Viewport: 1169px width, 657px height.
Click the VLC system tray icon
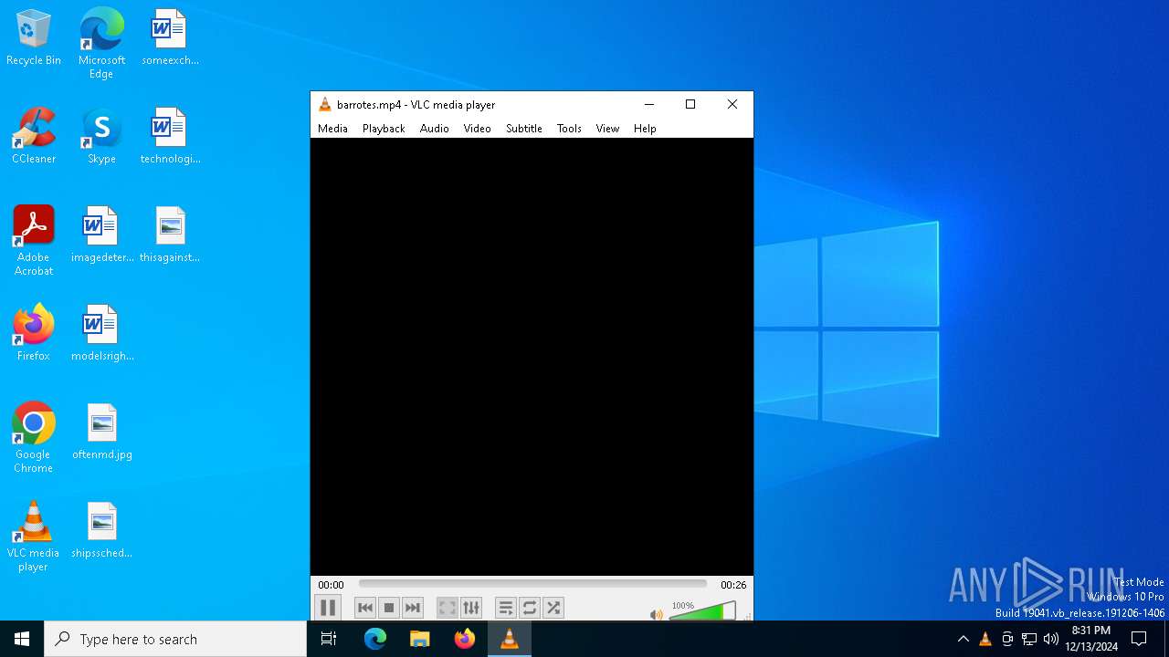[x=985, y=639]
